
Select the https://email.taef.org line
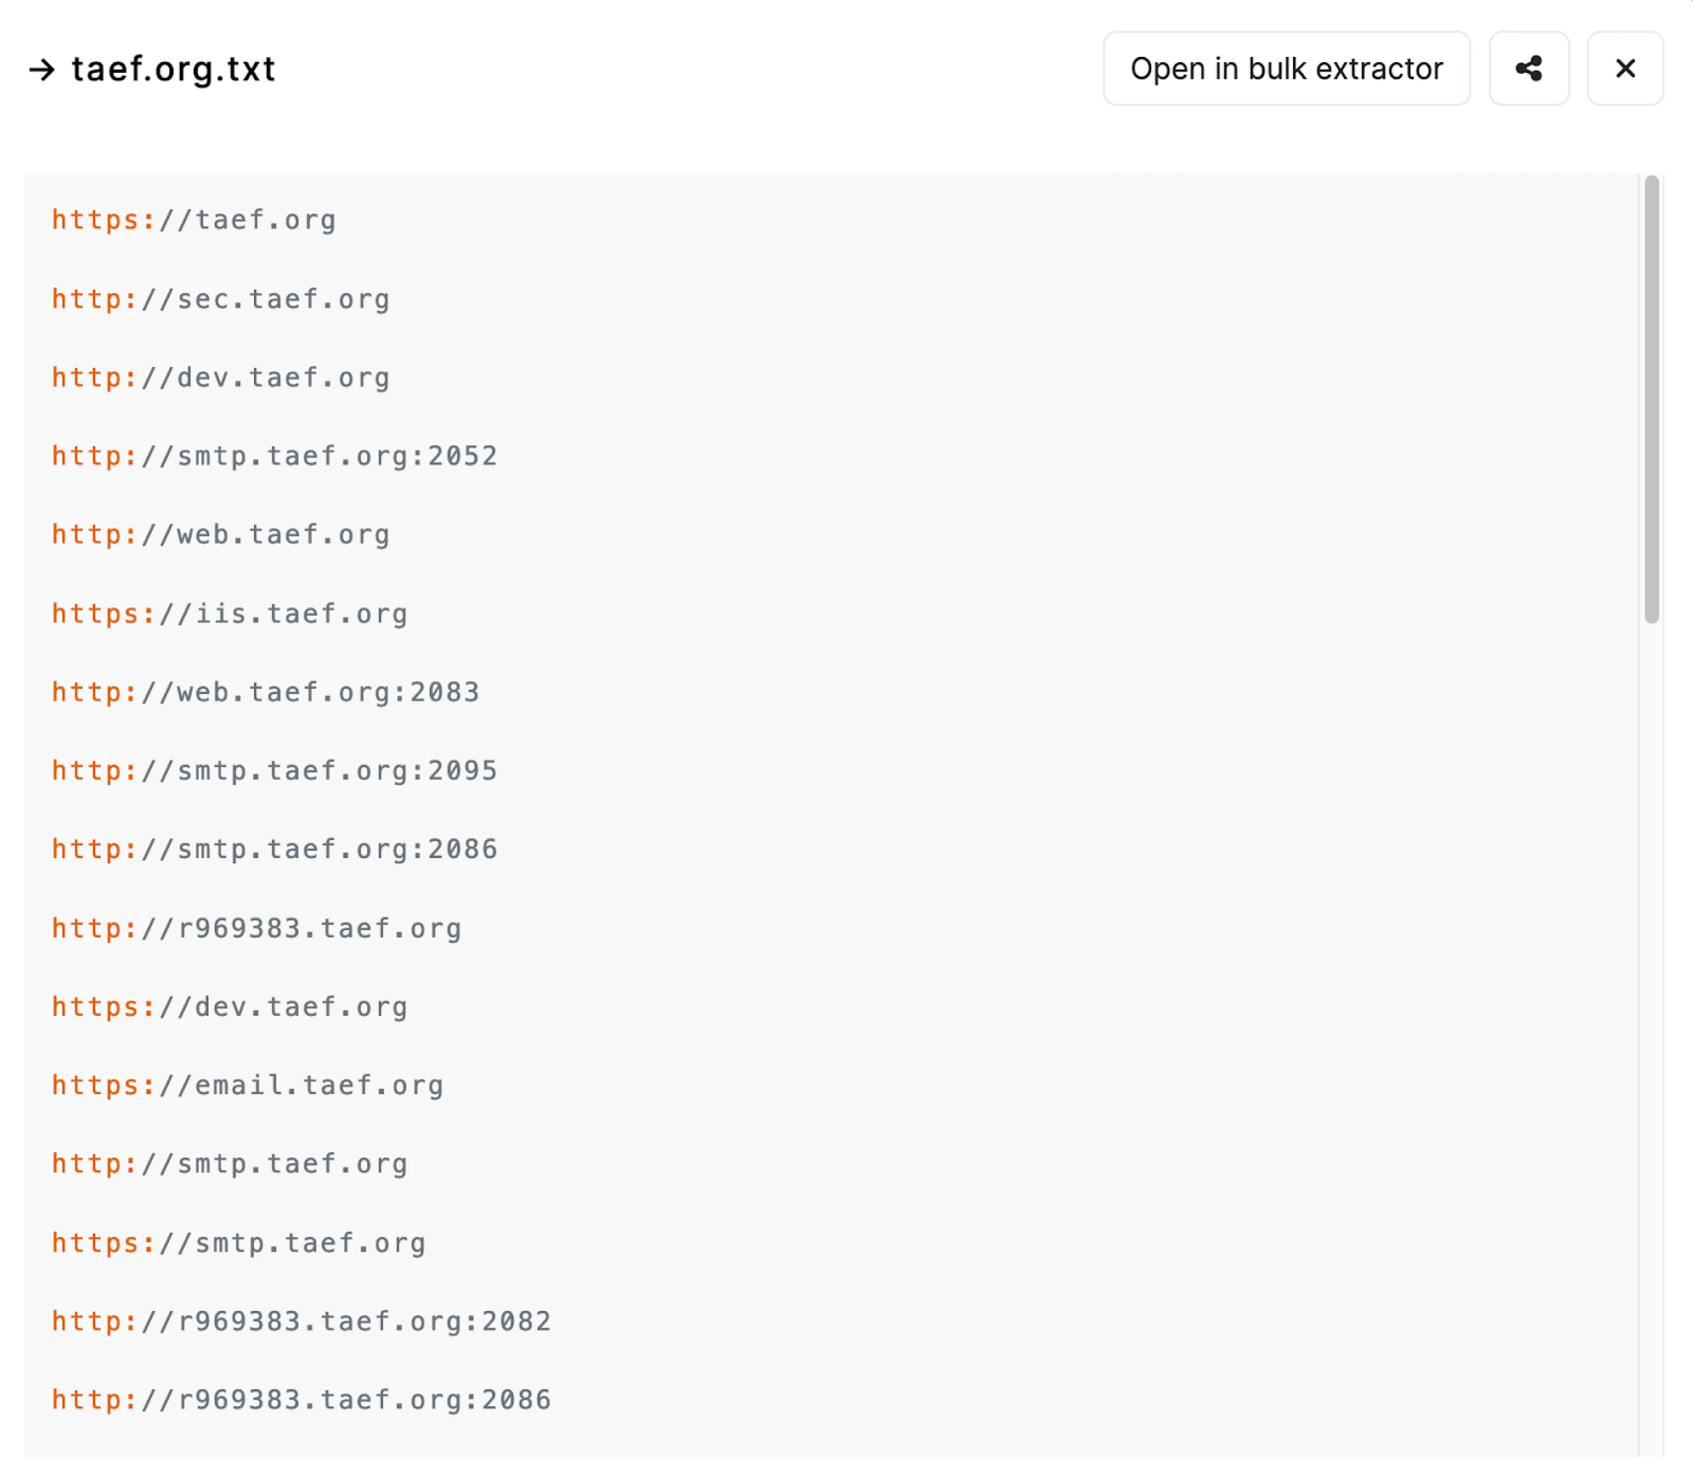point(247,1085)
